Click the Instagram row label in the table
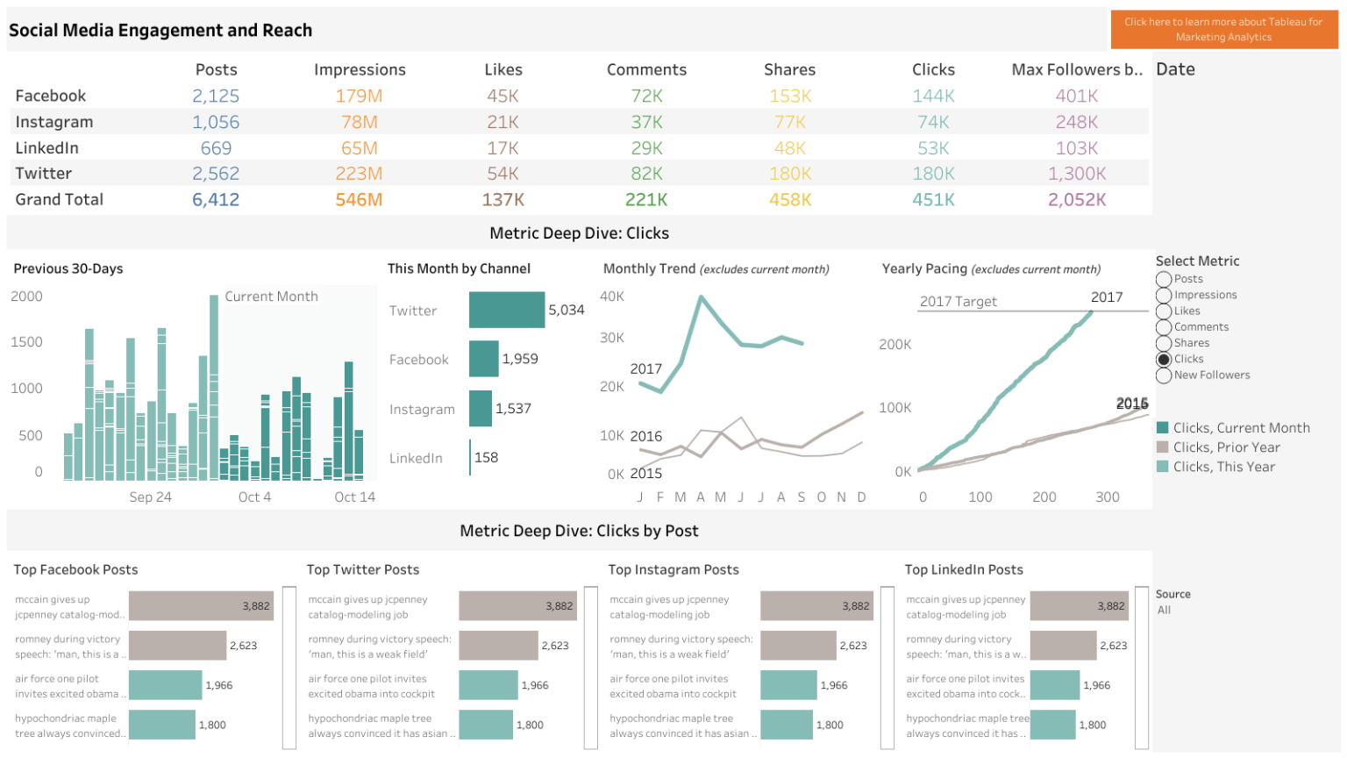1347x758 pixels. tap(55, 121)
